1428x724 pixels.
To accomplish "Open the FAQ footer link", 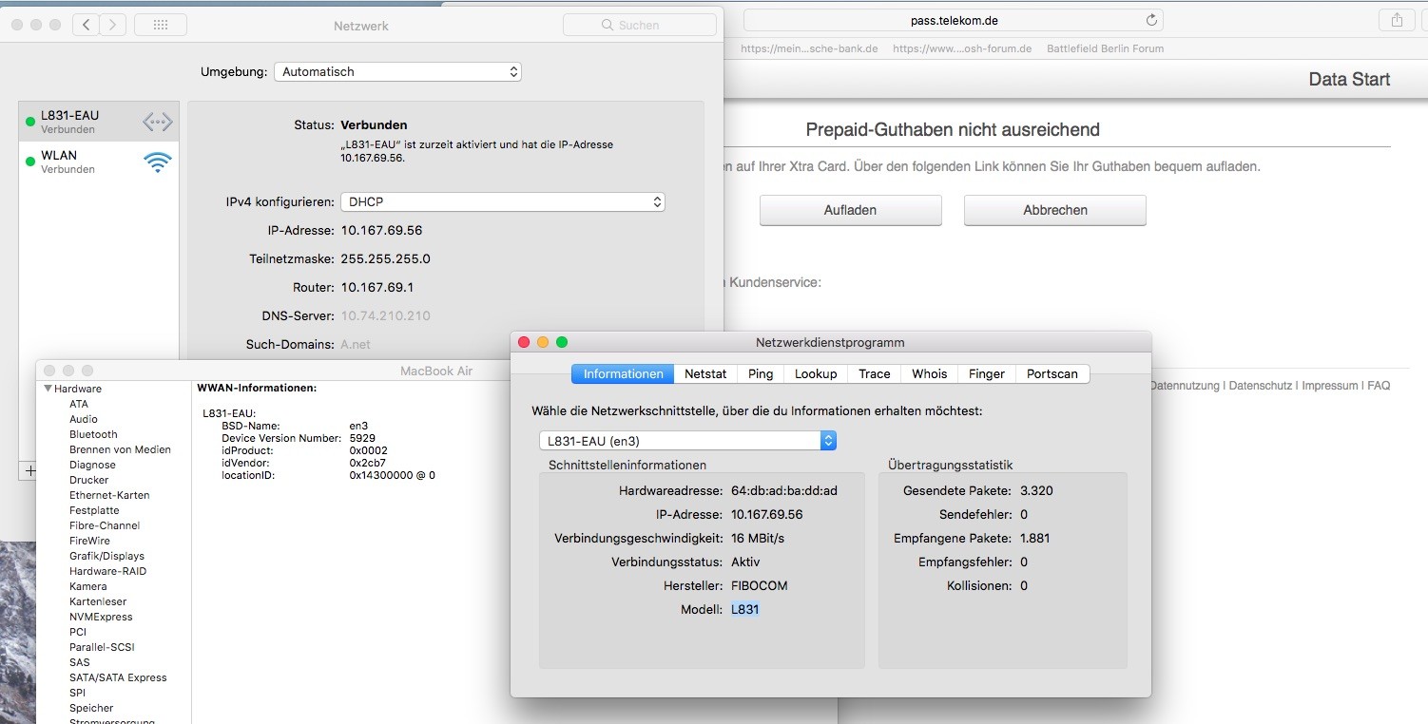I will point(1379,386).
